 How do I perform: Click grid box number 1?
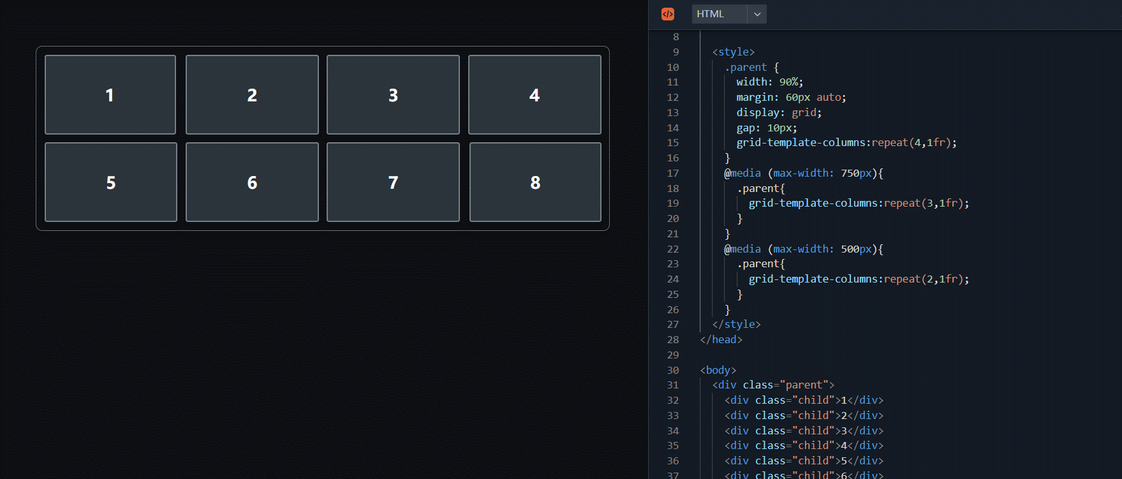(110, 94)
